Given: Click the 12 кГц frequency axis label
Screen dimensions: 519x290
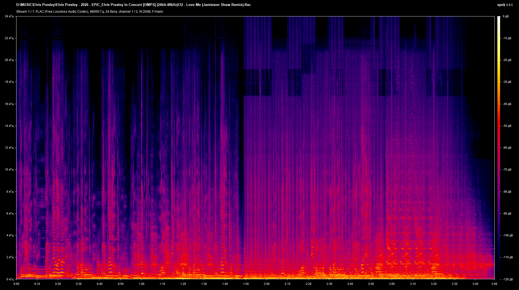Looking at the screenshot, I should [9, 148].
